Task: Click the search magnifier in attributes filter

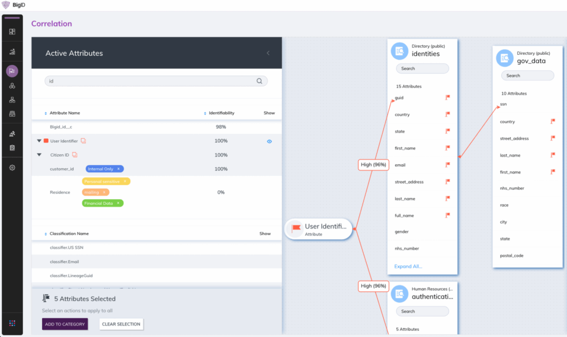Action: 259,81
